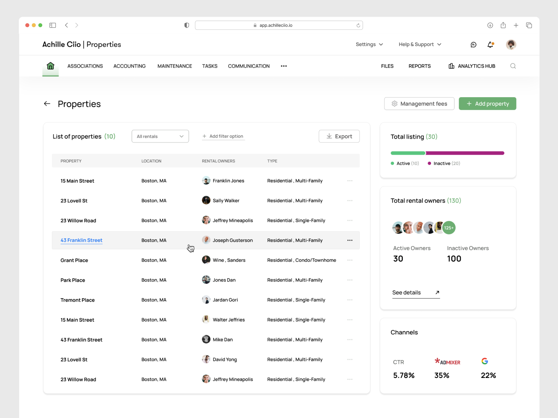Open the Analytics Hub
The width and height of the screenshot is (558, 418).
471,66
